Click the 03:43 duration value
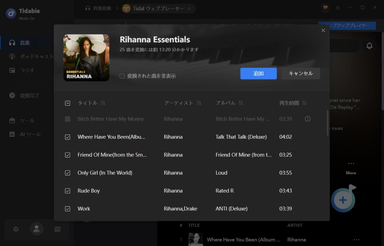Viewport: 384px width, 246px height. pos(285,191)
